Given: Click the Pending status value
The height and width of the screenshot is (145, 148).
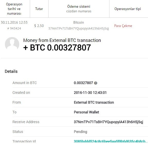Looking at the screenshot, I should tap(80, 132).
